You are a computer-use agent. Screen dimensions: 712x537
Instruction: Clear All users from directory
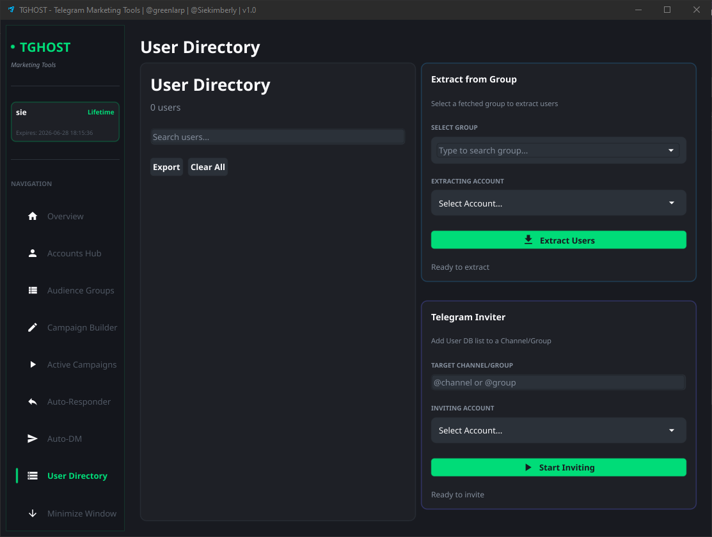coord(207,167)
